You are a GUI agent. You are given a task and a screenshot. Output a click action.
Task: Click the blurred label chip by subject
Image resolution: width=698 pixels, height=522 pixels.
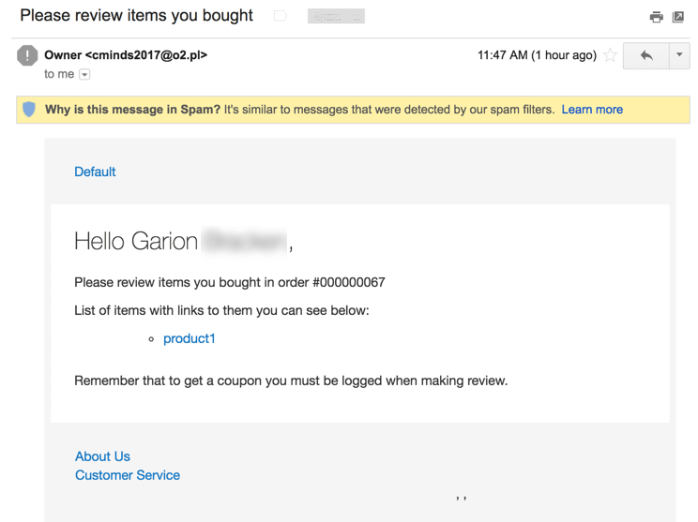coord(336,17)
